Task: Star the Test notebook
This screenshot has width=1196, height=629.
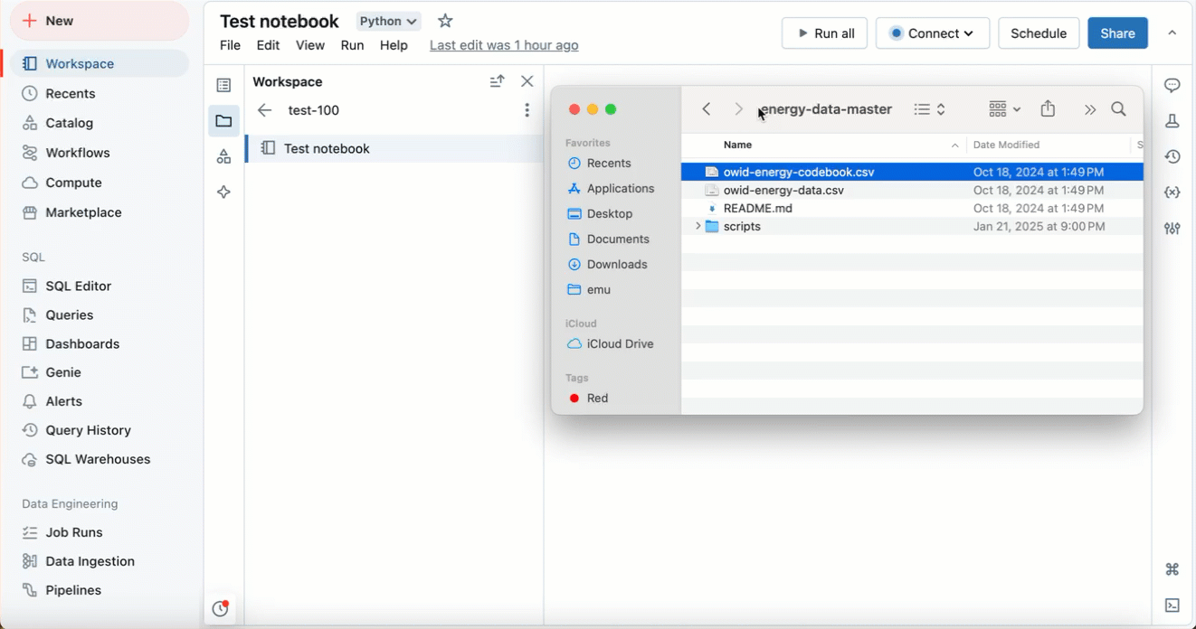Action: click(x=444, y=20)
